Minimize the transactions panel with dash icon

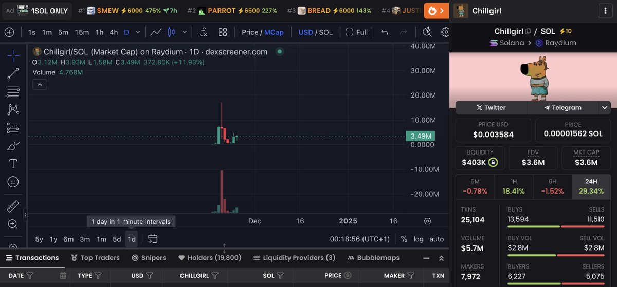426,258
